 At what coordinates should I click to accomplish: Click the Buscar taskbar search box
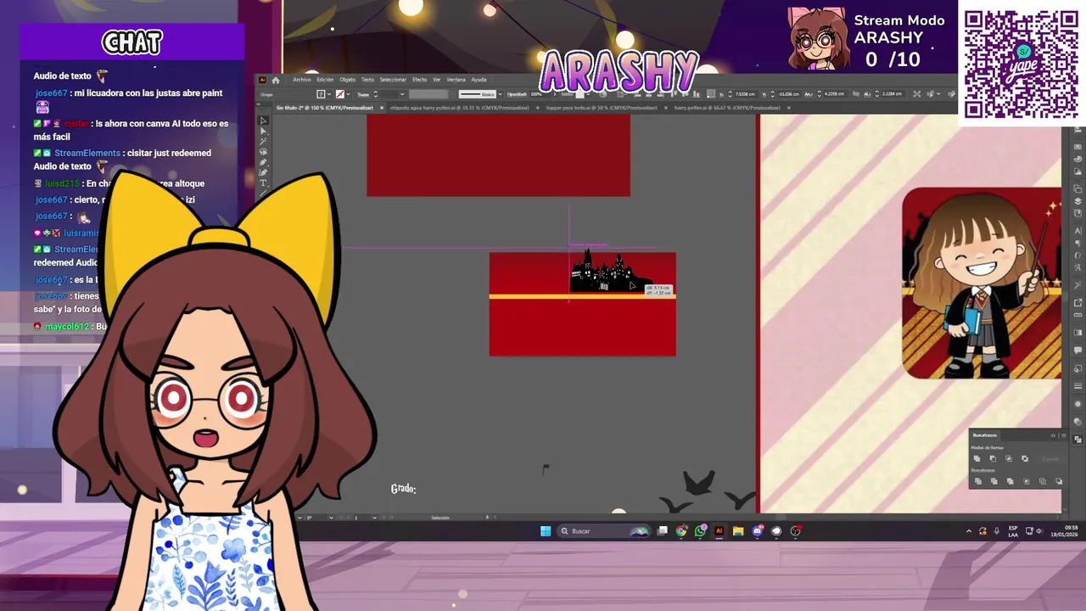click(604, 531)
